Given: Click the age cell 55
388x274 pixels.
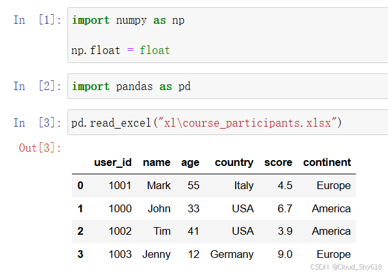Looking at the screenshot, I should [193, 185].
